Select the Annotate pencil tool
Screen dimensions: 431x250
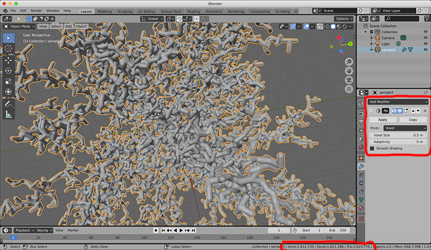9,103
